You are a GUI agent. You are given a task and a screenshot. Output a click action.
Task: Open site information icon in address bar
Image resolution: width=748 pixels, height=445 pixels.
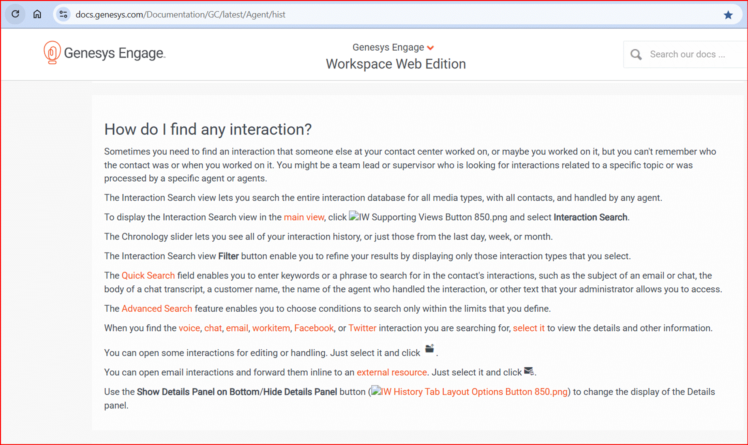[63, 15]
